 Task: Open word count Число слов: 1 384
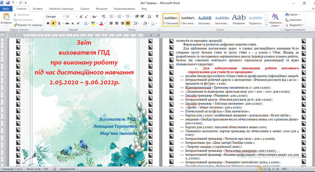point(37,169)
